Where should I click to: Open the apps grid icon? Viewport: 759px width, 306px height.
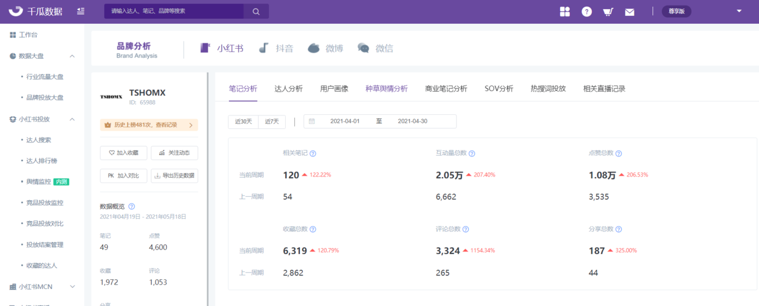pos(565,11)
